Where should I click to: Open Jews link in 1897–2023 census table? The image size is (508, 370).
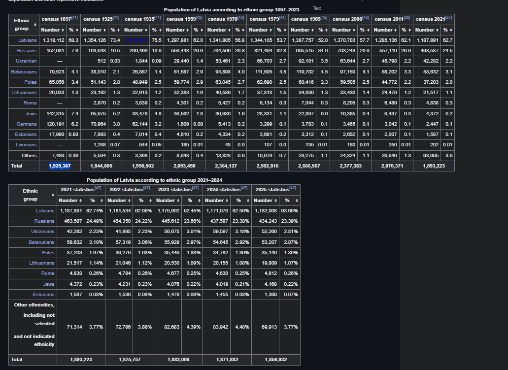coord(31,113)
